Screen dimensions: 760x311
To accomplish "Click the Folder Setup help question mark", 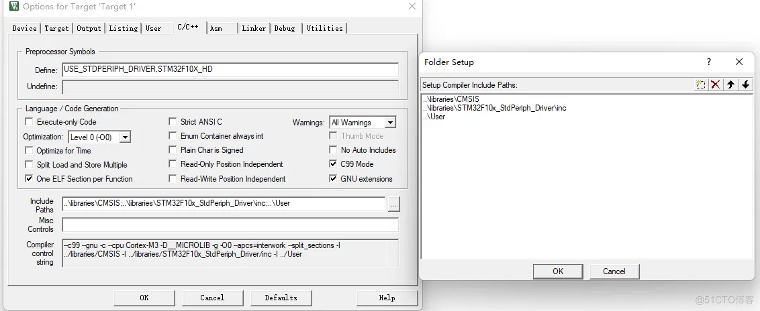I will click(708, 62).
